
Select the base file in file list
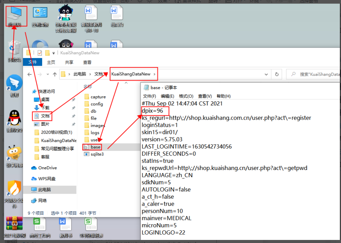(x=95, y=147)
